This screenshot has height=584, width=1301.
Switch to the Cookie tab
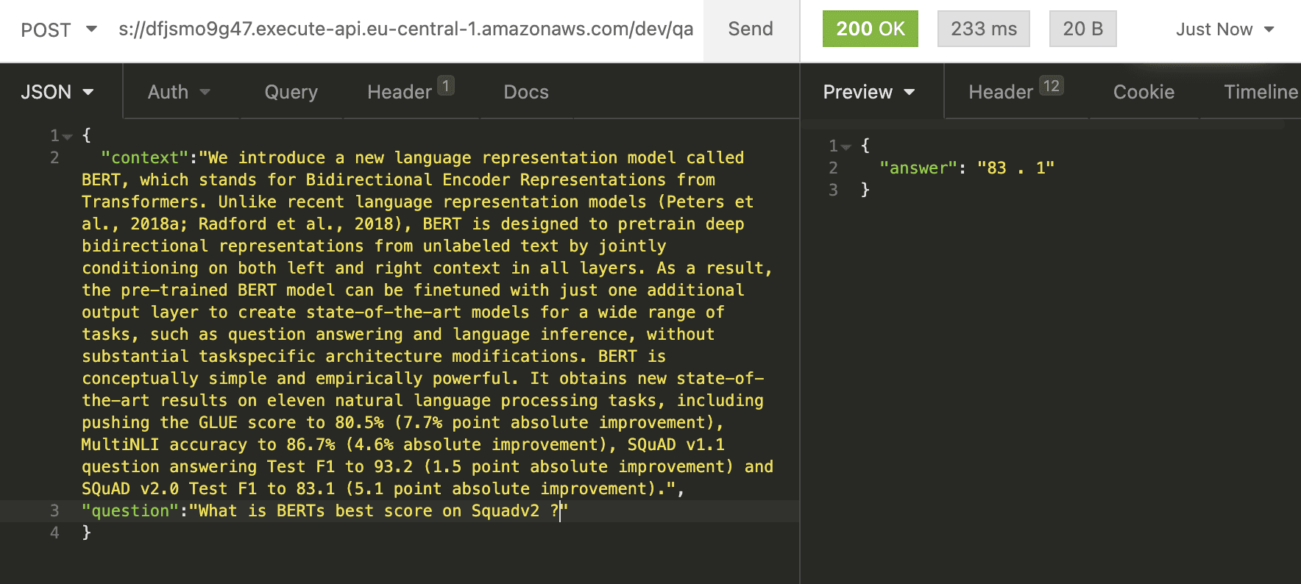coord(1144,92)
